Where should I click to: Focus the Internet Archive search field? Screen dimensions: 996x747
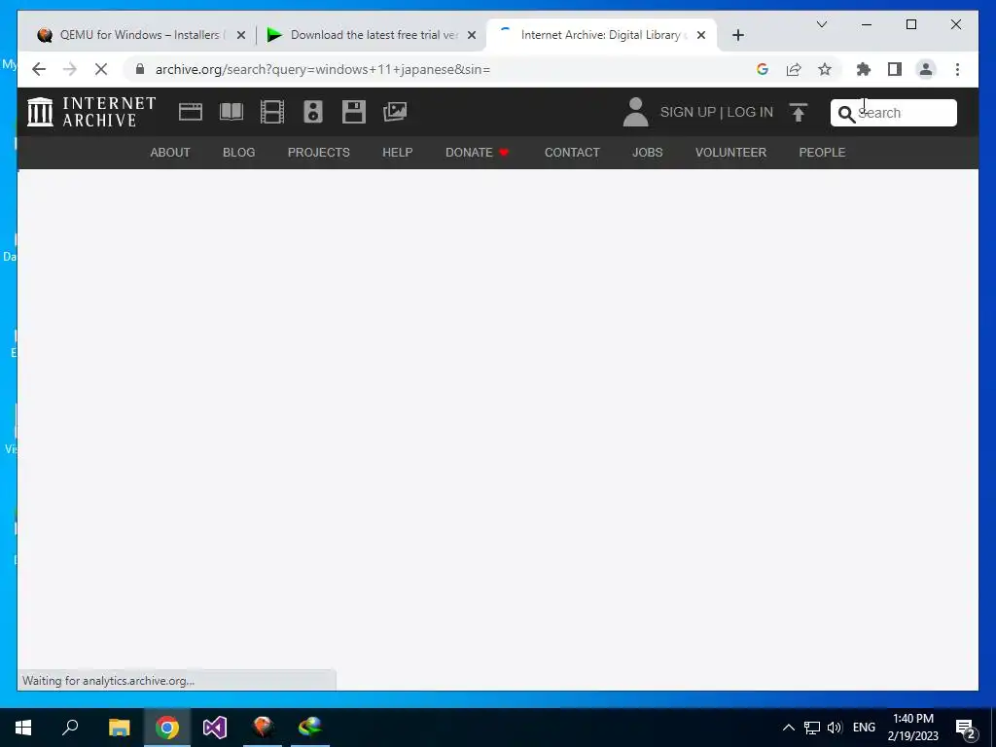[x=894, y=113]
